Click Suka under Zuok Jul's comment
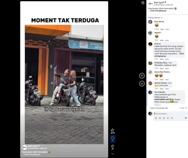188x158 pixels. click(x=162, y=59)
